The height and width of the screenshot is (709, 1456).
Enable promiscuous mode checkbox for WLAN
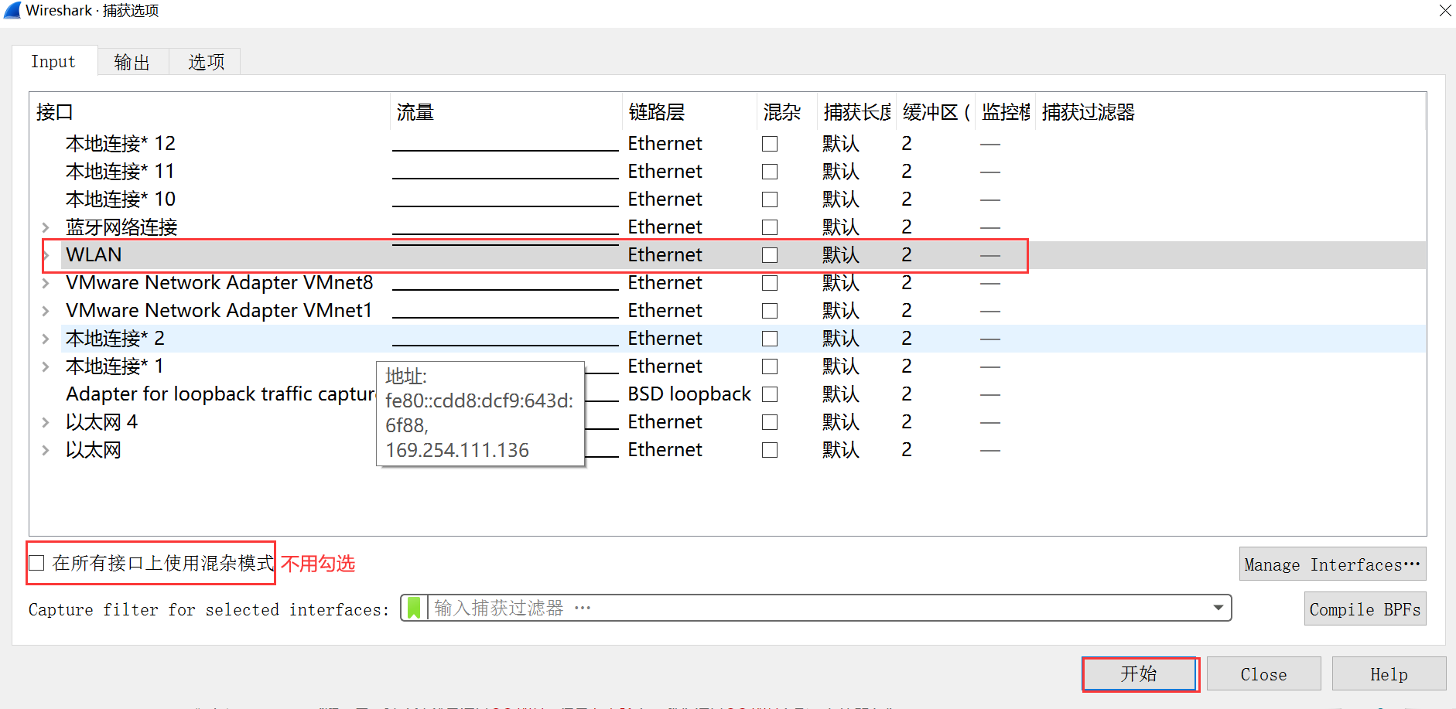coord(769,254)
